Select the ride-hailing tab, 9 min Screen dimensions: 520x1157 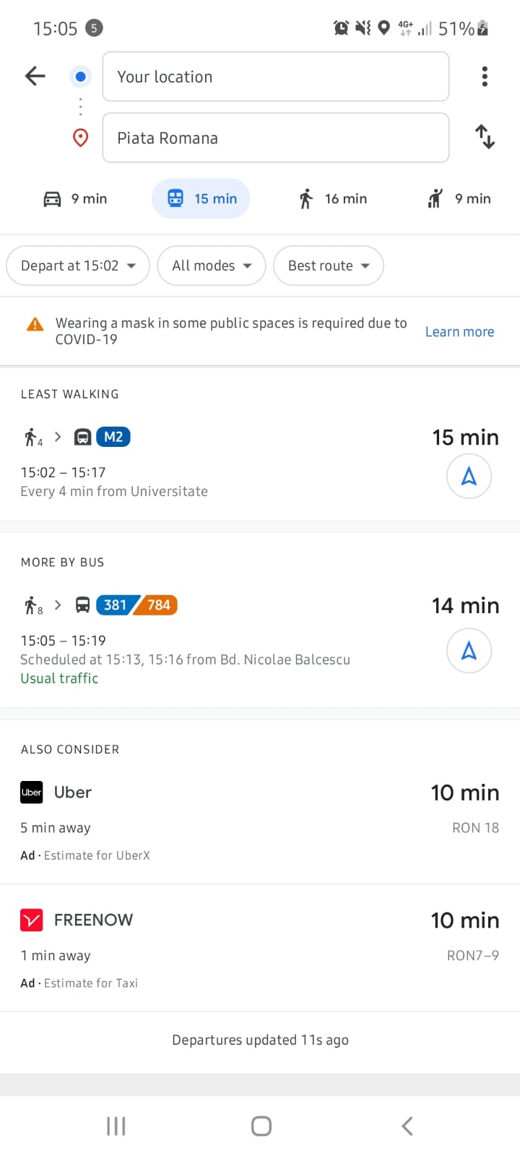459,199
